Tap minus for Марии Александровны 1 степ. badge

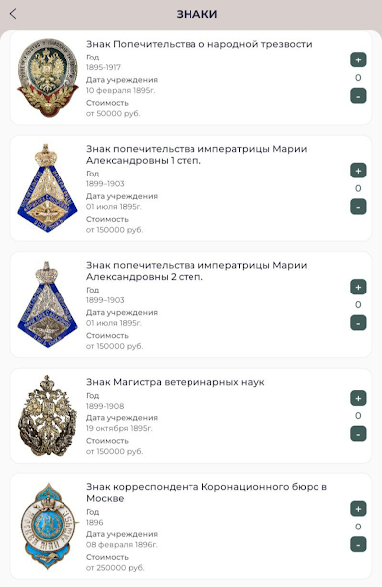tap(358, 207)
